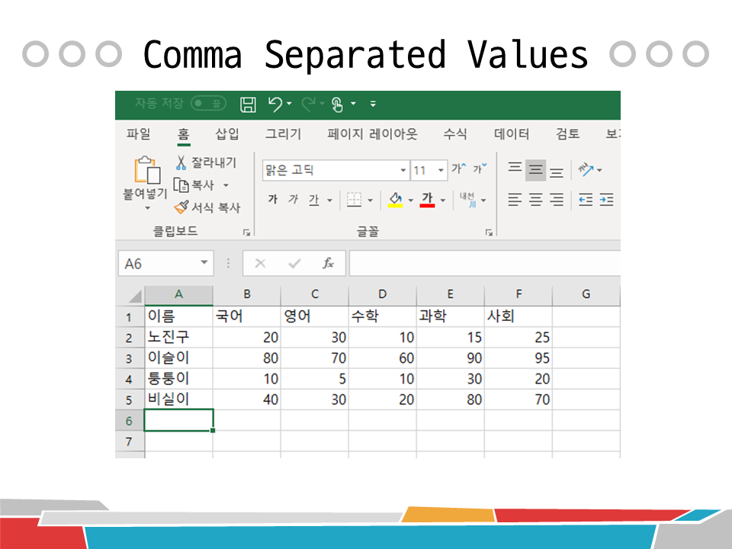
Task: Switch to the 삽입 tab
Action: (227, 134)
